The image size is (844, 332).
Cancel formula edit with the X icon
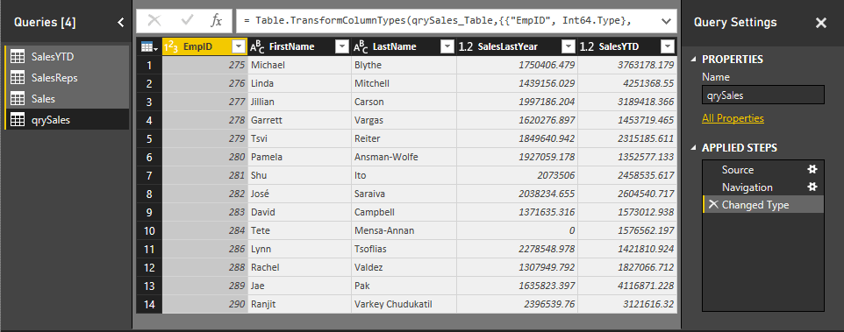click(x=154, y=21)
